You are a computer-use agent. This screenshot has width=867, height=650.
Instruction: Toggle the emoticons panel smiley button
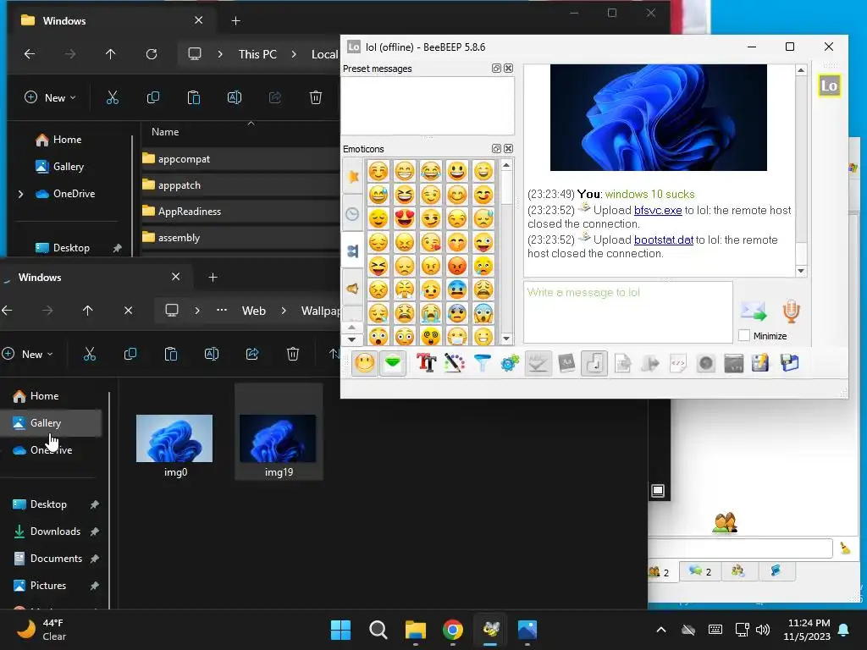(365, 363)
